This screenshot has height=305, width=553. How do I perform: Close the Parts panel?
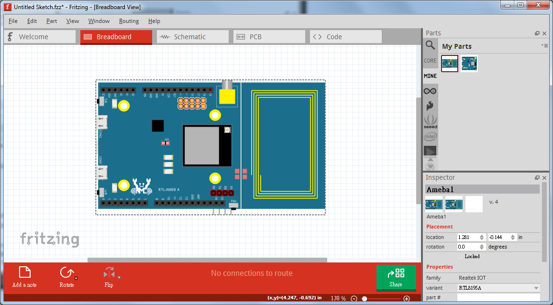pyautogui.click(x=544, y=33)
